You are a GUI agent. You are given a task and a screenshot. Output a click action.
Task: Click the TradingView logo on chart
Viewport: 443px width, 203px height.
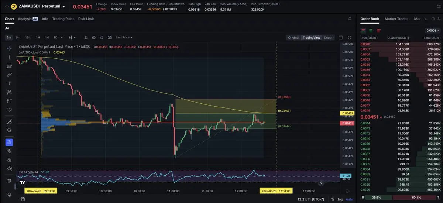click(x=22, y=182)
